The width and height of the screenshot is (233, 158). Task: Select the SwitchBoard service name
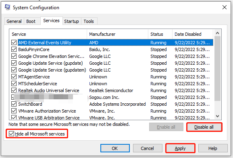click(x=30, y=104)
